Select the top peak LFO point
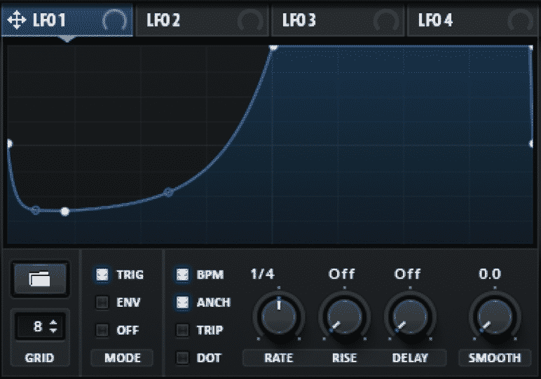This screenshot has height=379, width=541. point(273,47)
